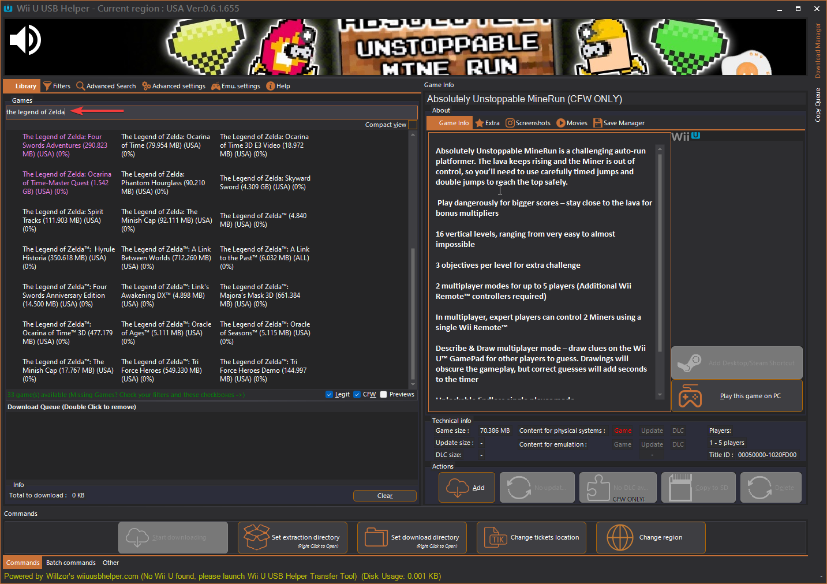Uncheck the Legit checkbox
The image size is (827, 584).
(x=329, y=394)
